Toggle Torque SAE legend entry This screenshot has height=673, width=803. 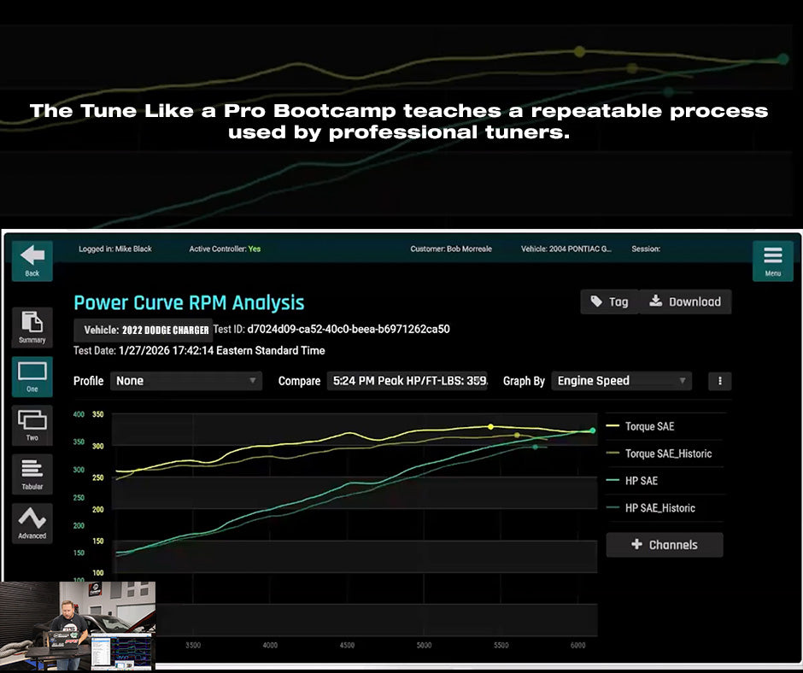click(640, 427)
